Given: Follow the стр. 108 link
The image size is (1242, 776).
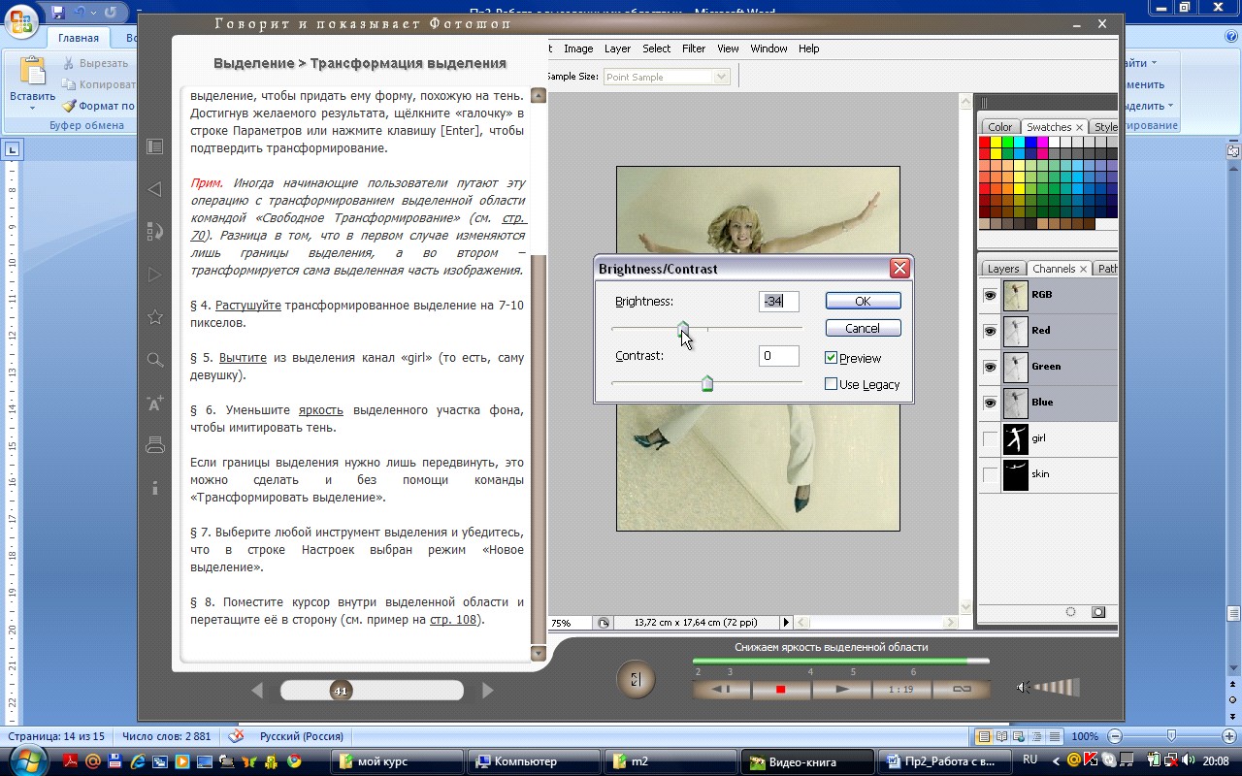Looking at the screenshot, I should pyautogui.click(x=454, y=620).
